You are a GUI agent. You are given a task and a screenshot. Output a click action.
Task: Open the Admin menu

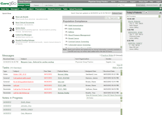tap(114, 2)
